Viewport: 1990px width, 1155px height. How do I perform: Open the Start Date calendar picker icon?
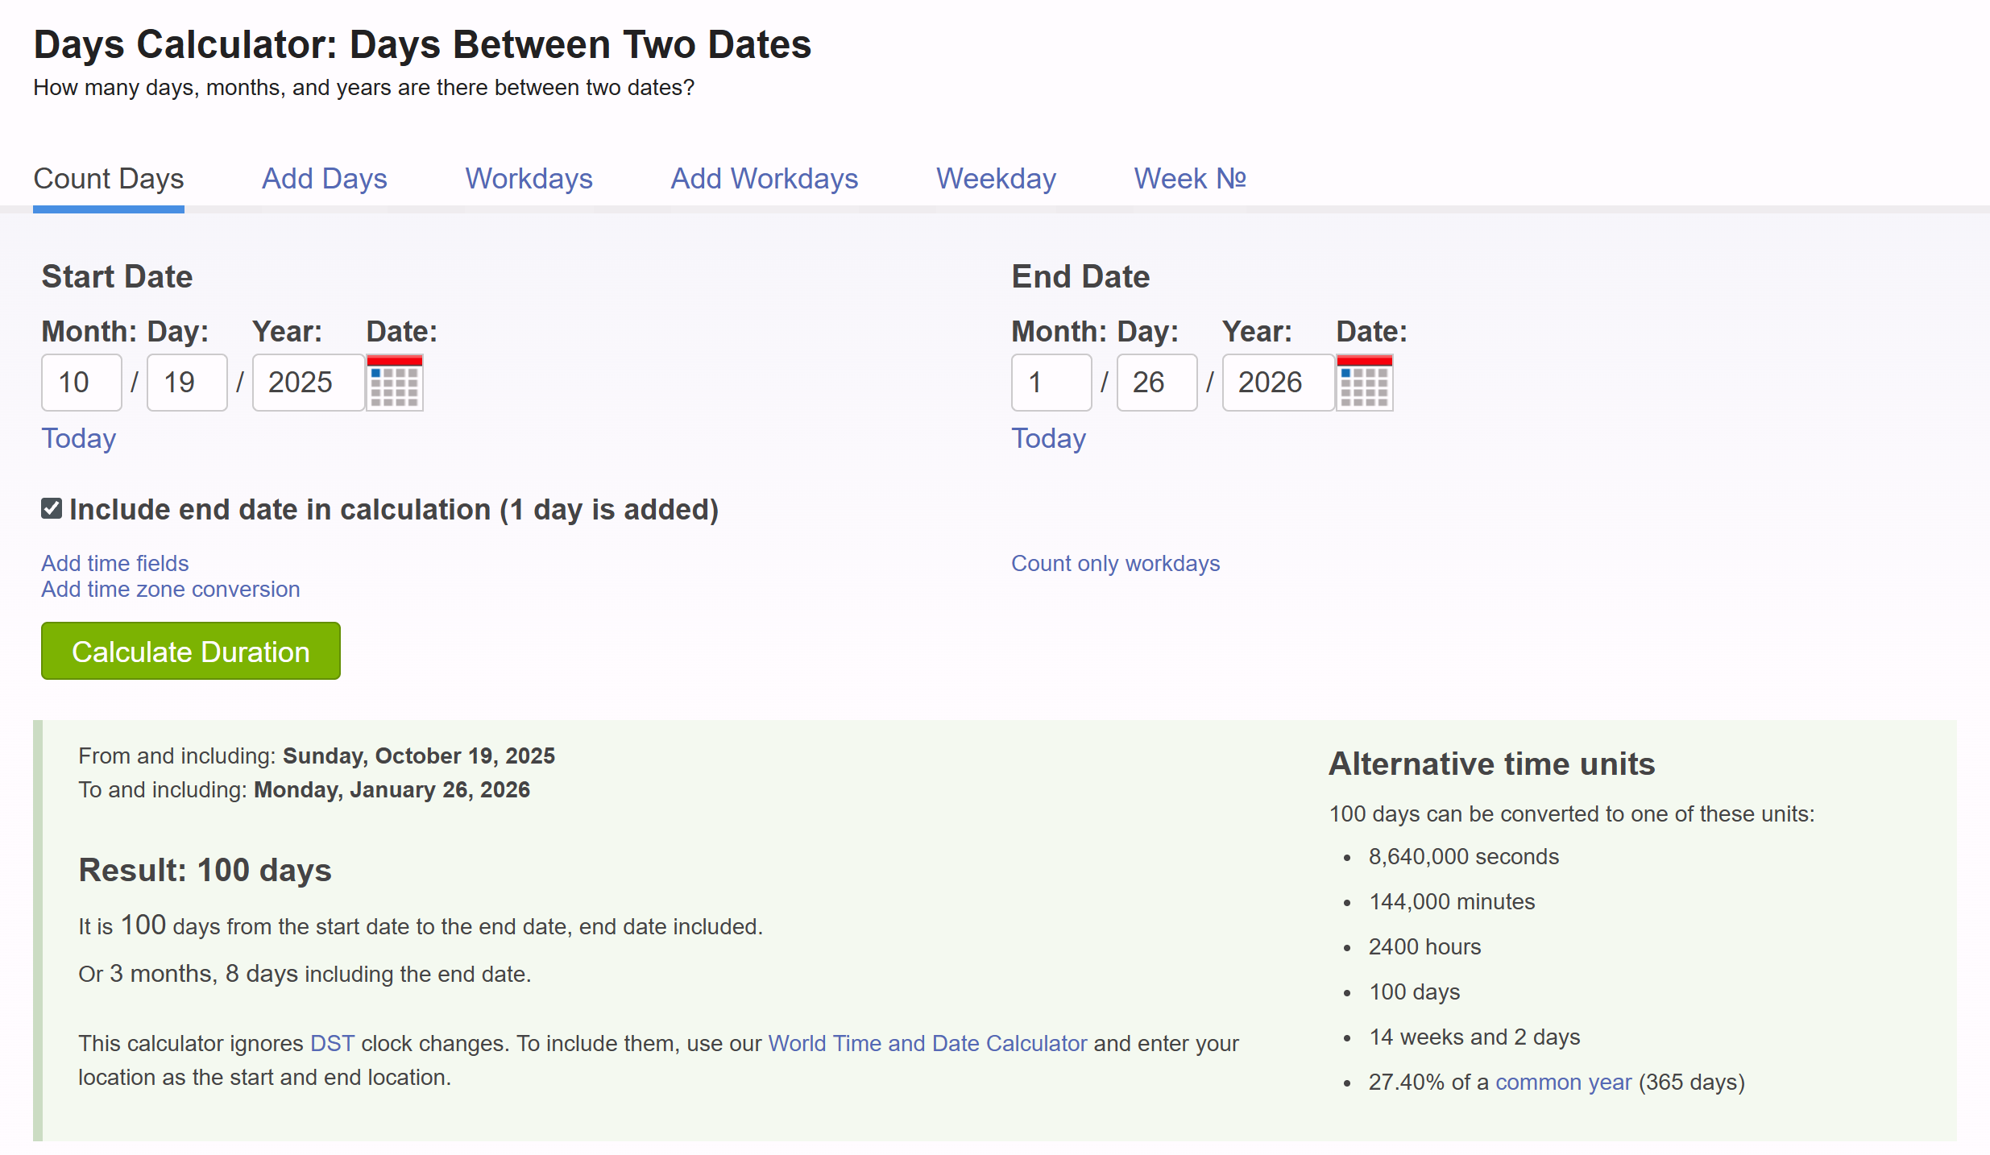pos(394,383)
